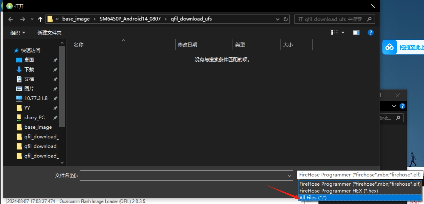This screenshot has height=204, width=424.
Task: Choose FireHose Programmer HEX (*.hex) option
Action: click(338, 191)
